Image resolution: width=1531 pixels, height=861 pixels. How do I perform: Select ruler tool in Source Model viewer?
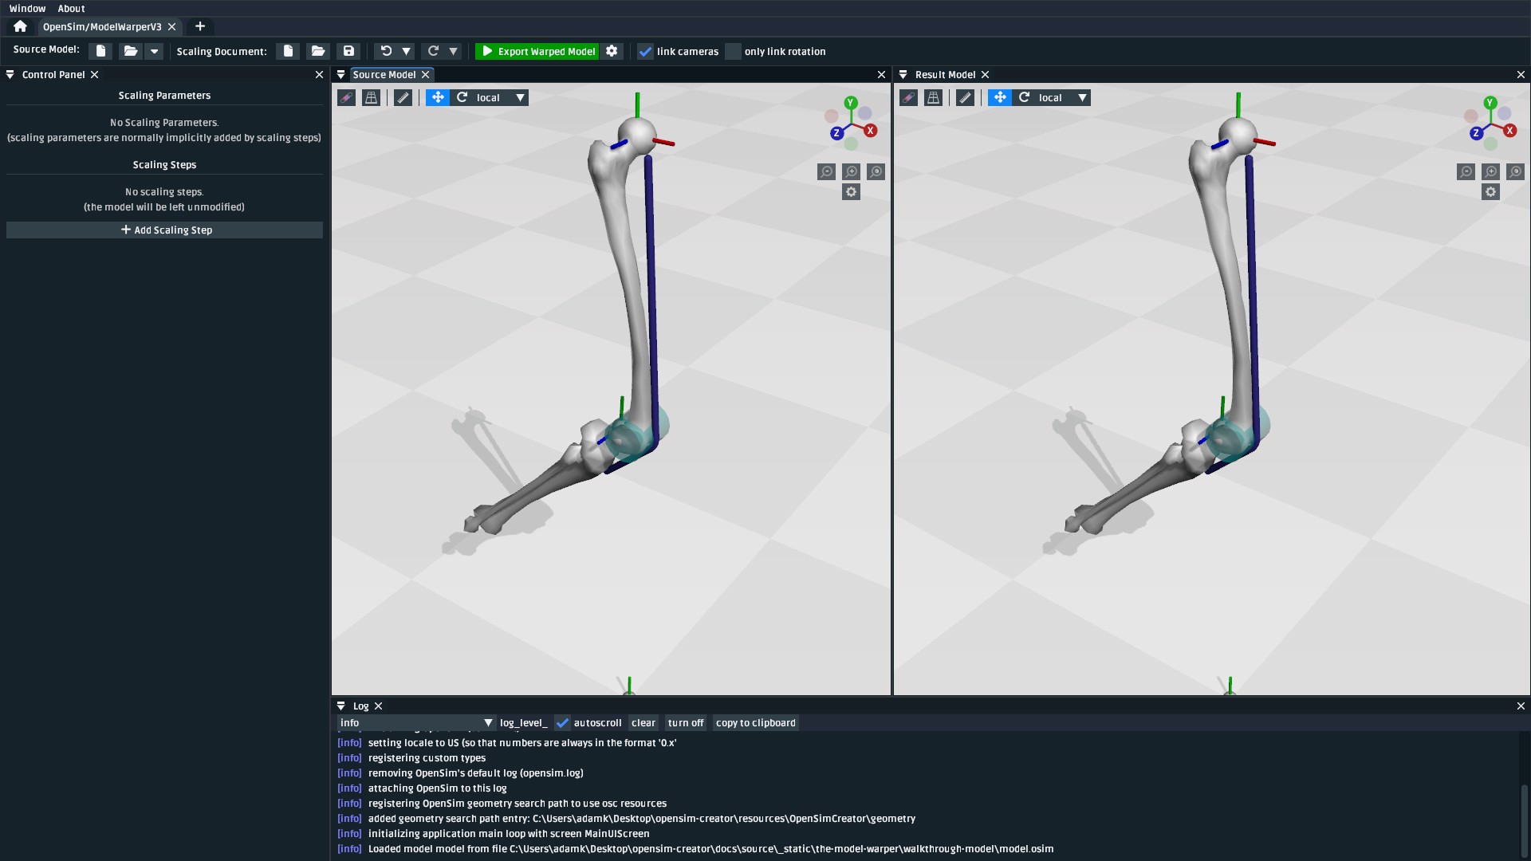coord(403,97)
